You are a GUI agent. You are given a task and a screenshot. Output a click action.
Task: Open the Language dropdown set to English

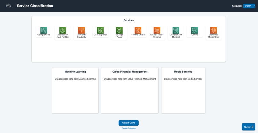[x=249, y=6]
